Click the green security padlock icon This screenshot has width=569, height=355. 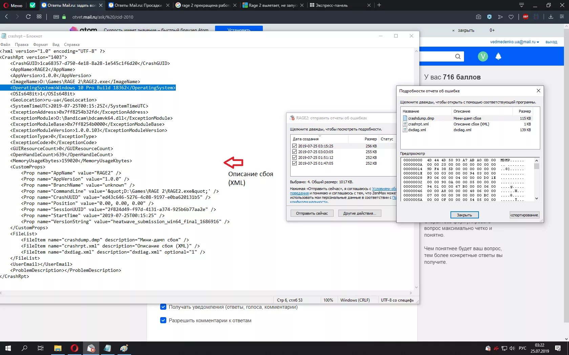coord(64,17)
